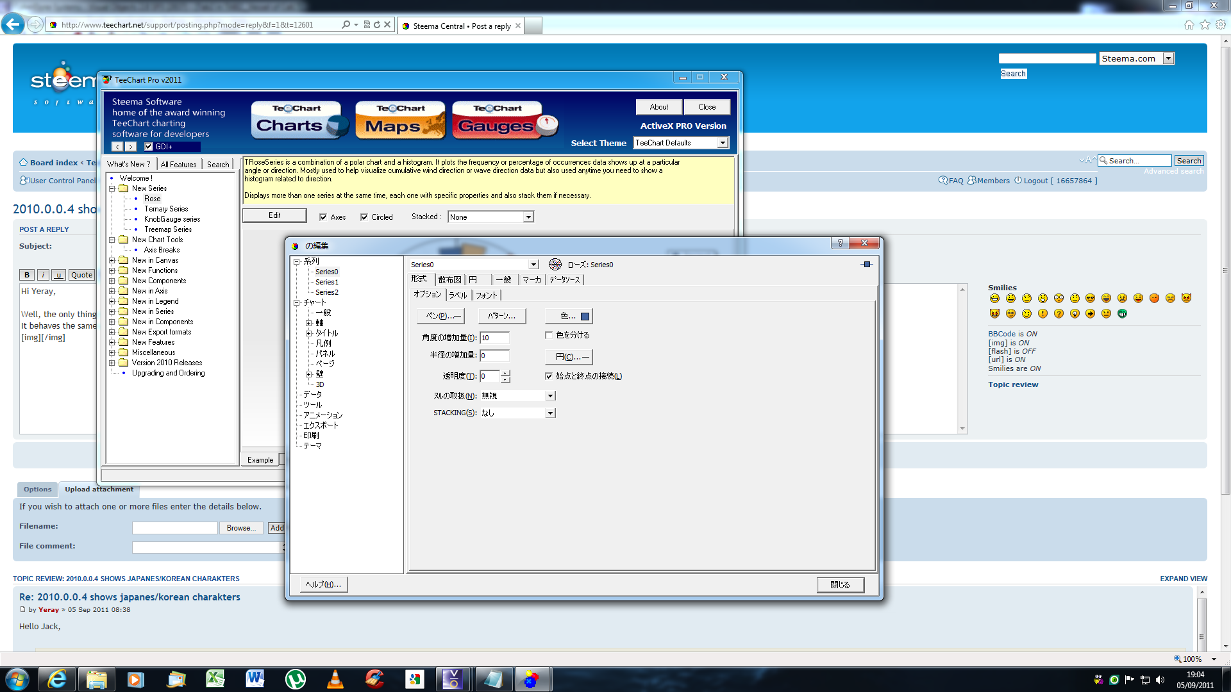Screen dimensions: 1231x692
Task: Toggle the Circled checkbox
Action: coord(364,217)
